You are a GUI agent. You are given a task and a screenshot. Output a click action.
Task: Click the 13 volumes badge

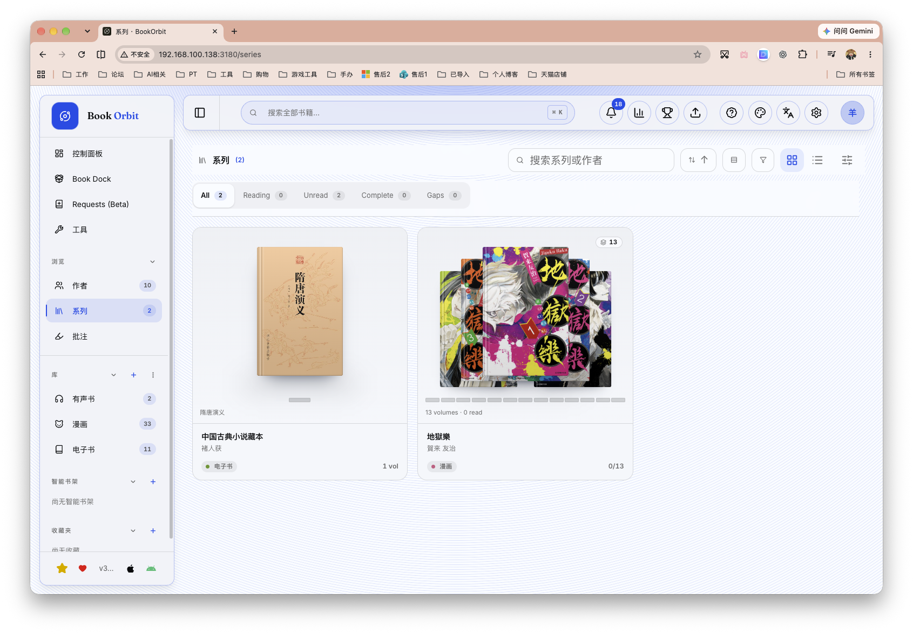pos(609,242)
